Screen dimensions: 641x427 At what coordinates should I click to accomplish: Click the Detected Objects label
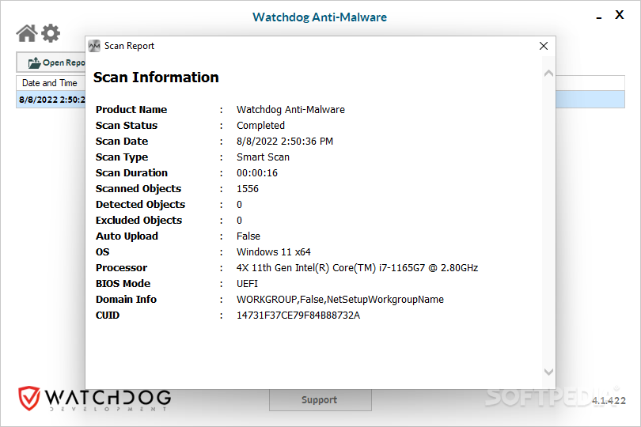tap(140, 204)
